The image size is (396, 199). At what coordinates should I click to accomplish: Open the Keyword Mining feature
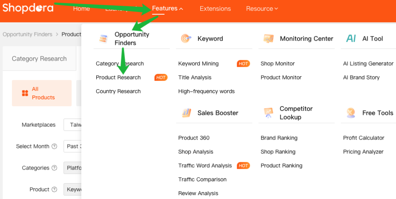tap(198, 63)
